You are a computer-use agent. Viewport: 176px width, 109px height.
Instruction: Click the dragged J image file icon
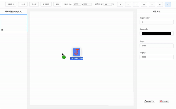click(77, 52)
